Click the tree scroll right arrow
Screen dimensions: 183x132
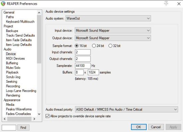click(34, 119)
